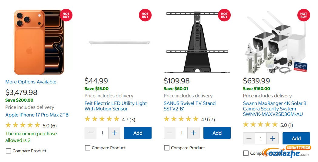Click Hot Buy badge on iPhone 17 Pro Max

(66, 15)
